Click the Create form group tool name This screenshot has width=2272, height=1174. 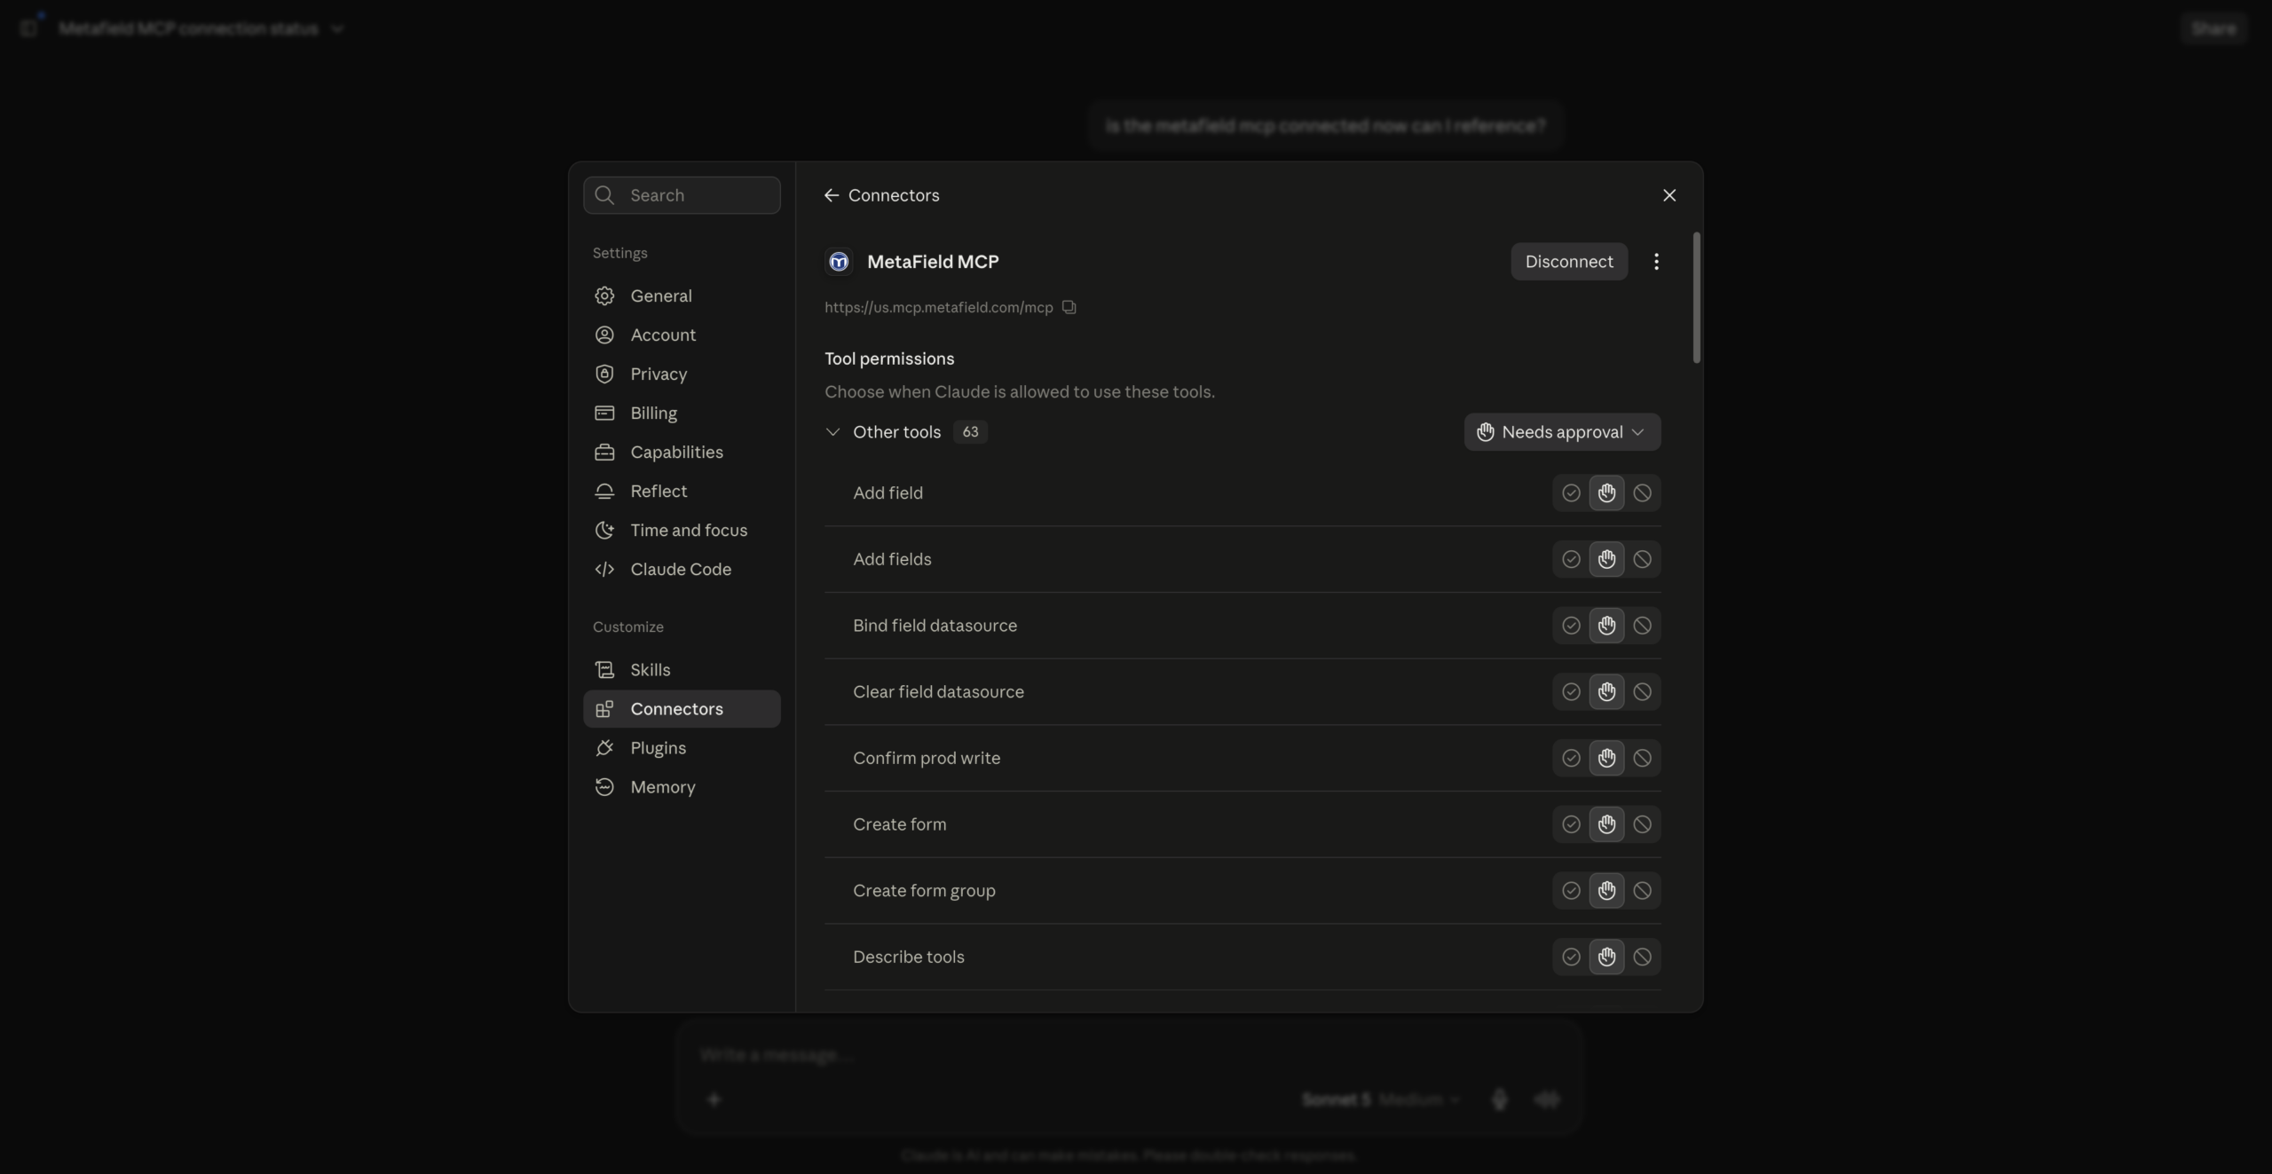tap(924, 891)
